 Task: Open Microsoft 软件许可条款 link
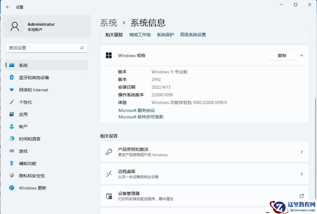coord(140,117)
